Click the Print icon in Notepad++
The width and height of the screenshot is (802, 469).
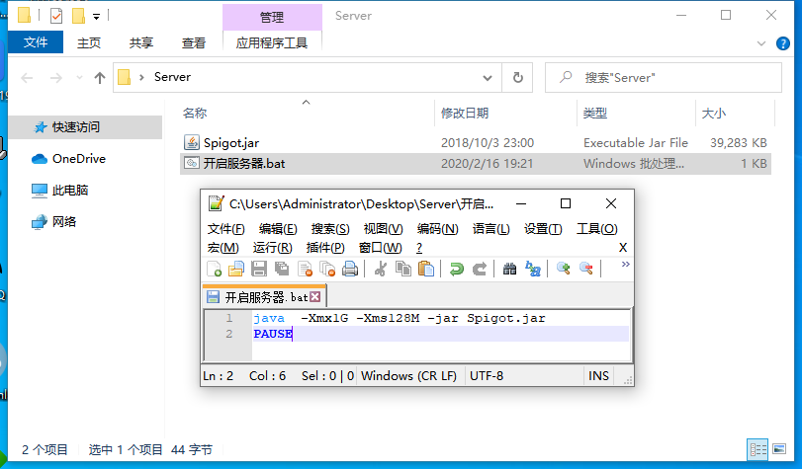pos(350,269)
